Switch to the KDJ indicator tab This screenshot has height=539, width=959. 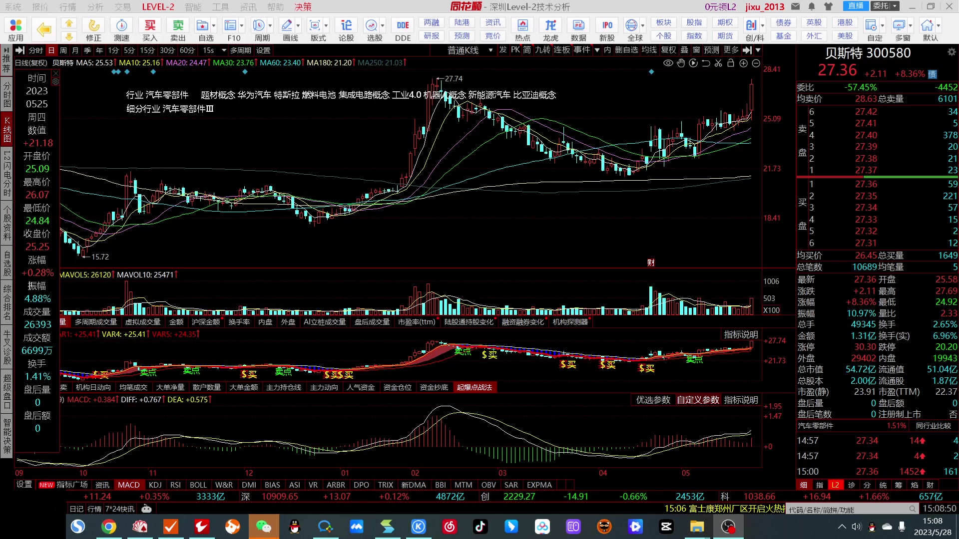tap(155, 485)
